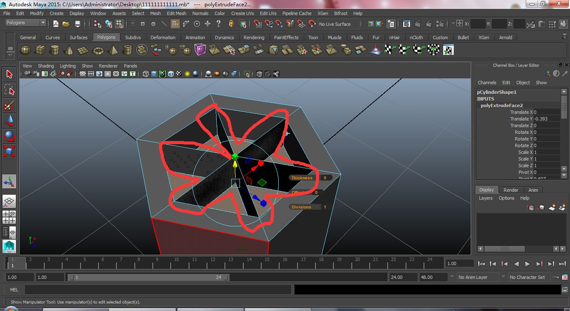Save the current scene disk icon
The height and width of the screenshot is (311, 570).
tap(77, 24)
